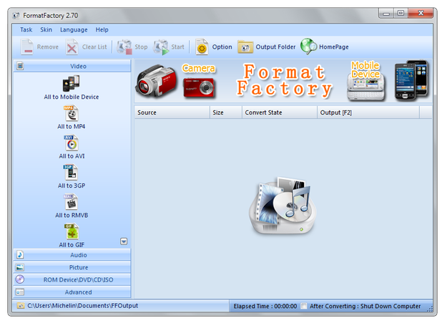Click the Video section list icon
447x326 pixels.
20,66
